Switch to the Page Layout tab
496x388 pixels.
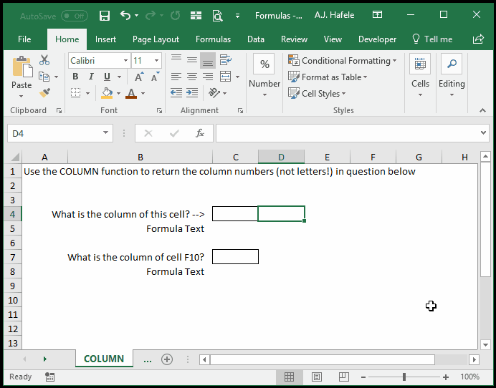tap(156, 39)
